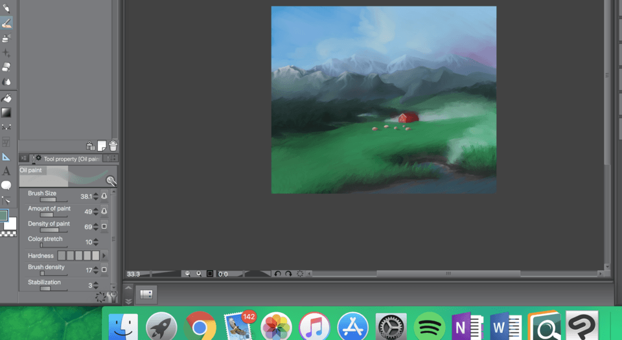Open the brush preview magnifier wrench
The image size is (622, 340).
[111, 181]
